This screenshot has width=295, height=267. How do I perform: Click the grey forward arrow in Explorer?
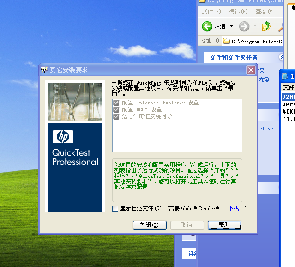tap(244, 26)
